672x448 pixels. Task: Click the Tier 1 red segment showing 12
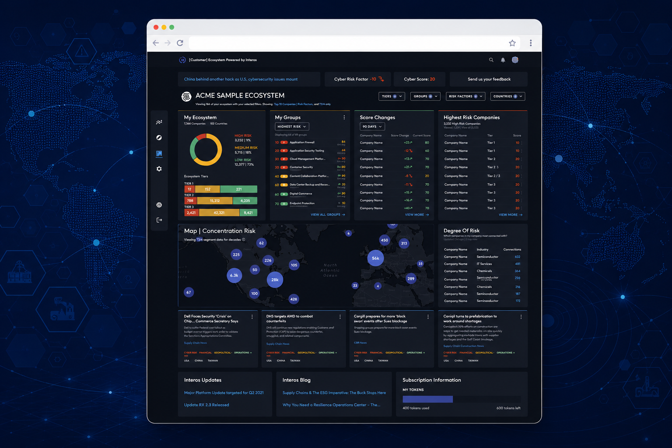pyautogui.click(x=189, y=189)
